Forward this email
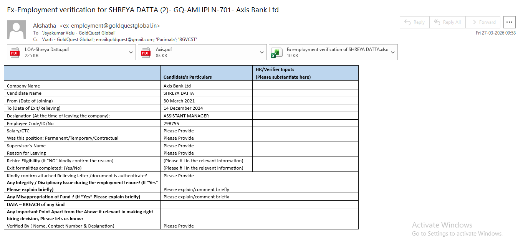The width and height of the screenshot is (518, 244). coord(483,22)
